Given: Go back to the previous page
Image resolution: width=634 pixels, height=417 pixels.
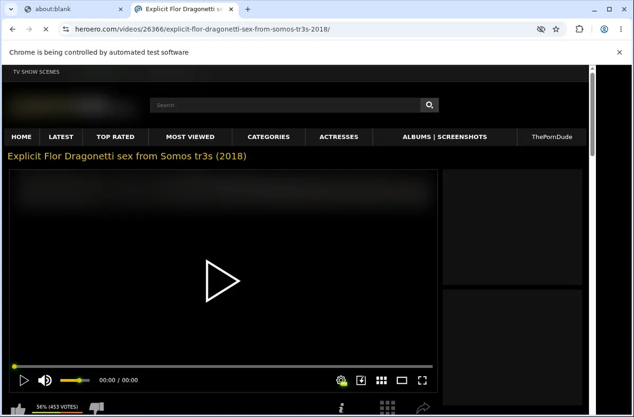Looking at the screenshot, I should [13, 30].
